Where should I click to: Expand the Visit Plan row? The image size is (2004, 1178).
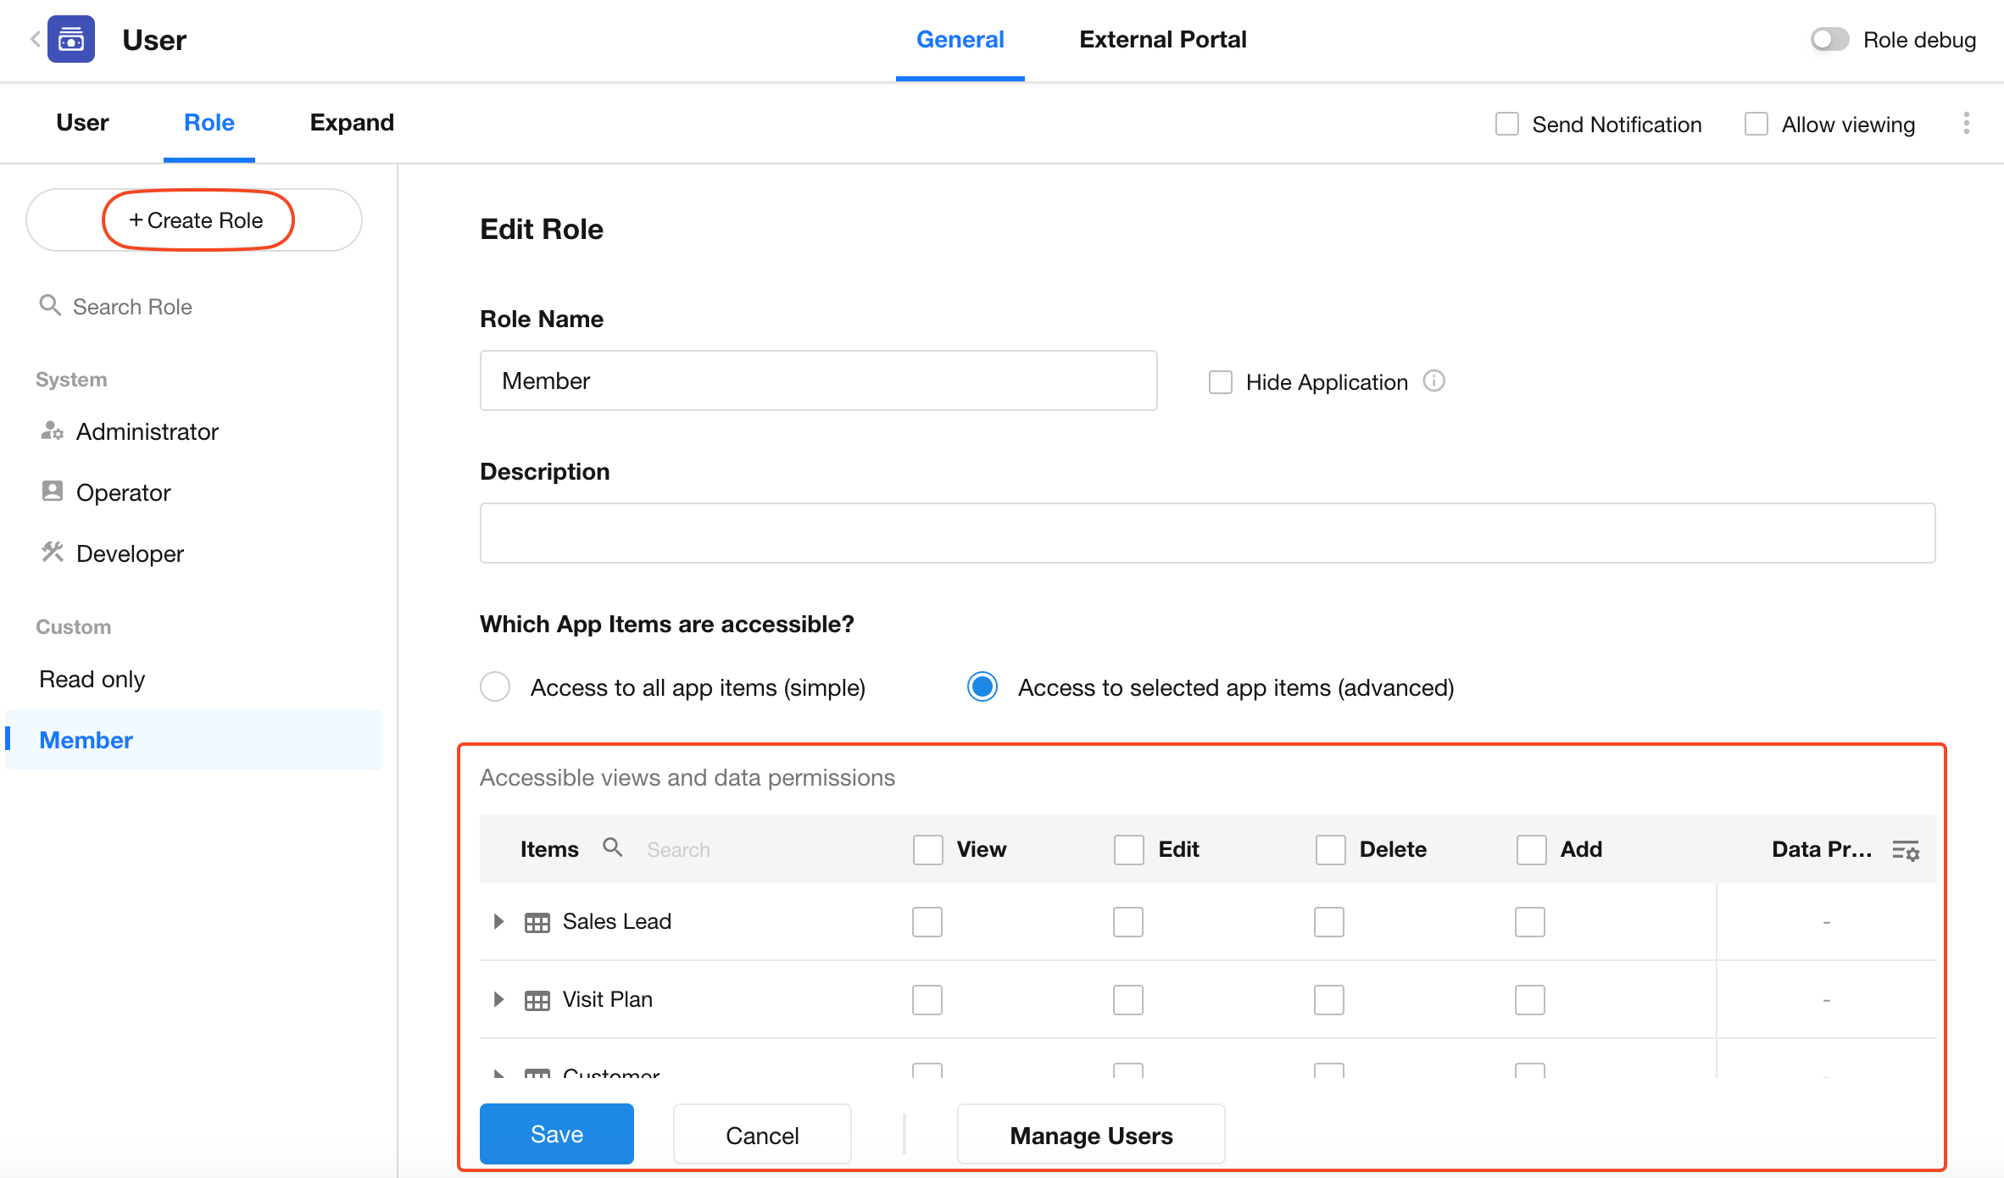tap(498, 999)
